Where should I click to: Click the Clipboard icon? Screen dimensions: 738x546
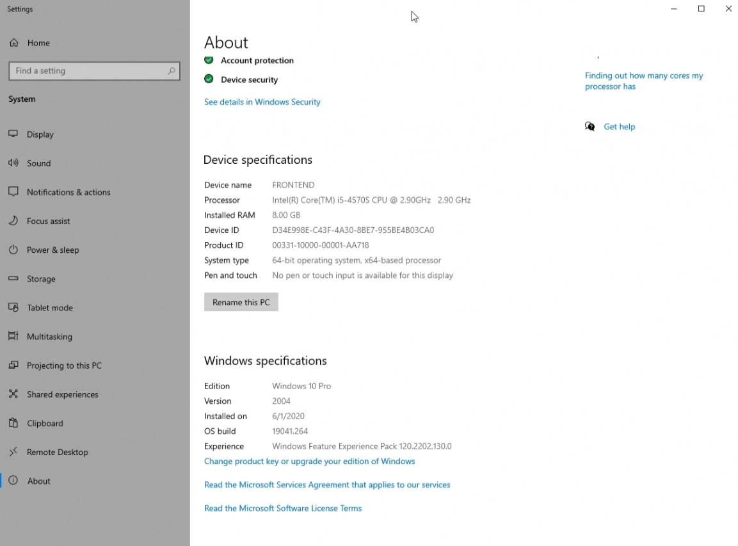[x=13, y=422]
